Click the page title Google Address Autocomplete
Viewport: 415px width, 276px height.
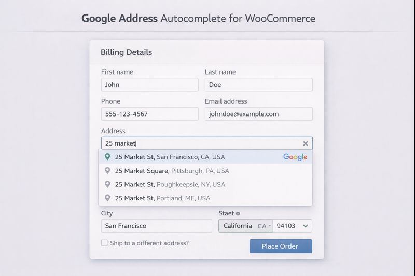point(198,19)
